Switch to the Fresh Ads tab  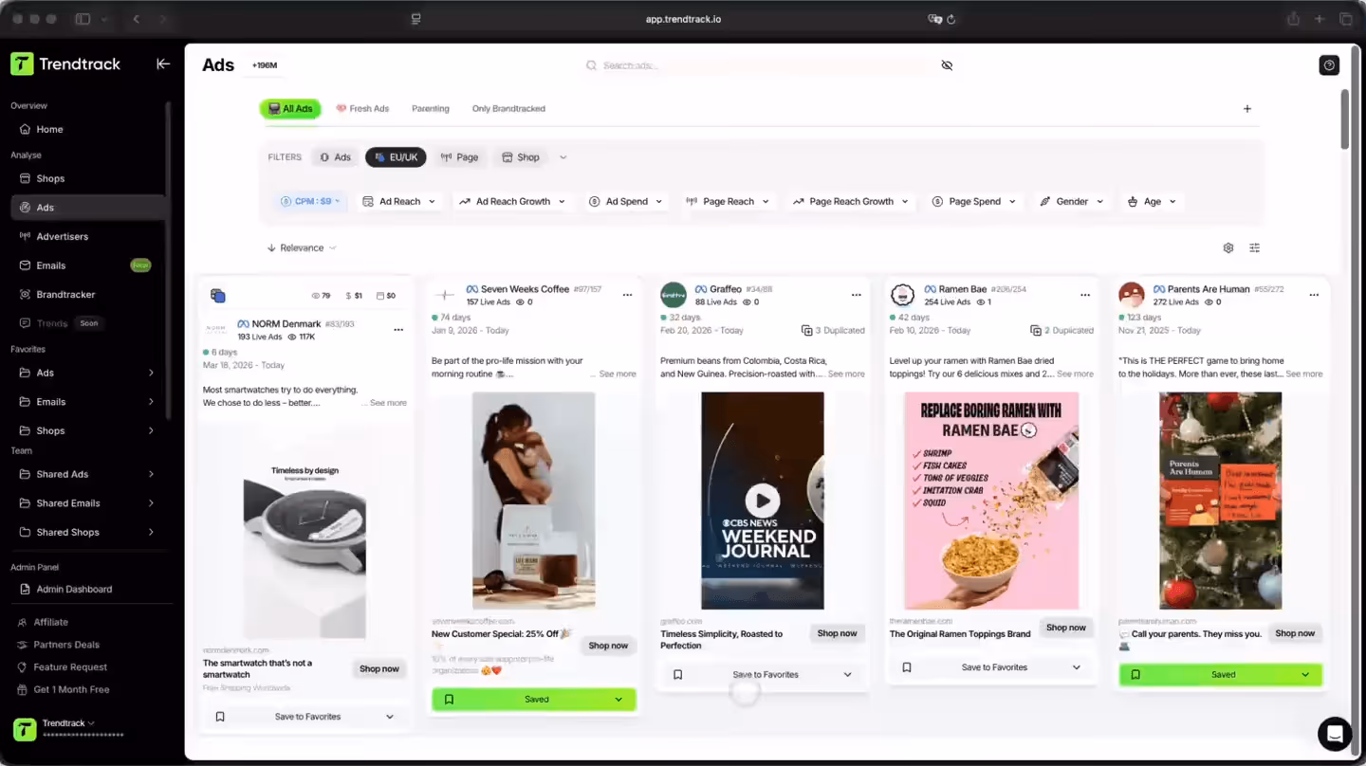362,108
